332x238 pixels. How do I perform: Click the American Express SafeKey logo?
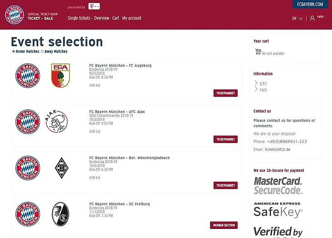[x=278, y=210]
